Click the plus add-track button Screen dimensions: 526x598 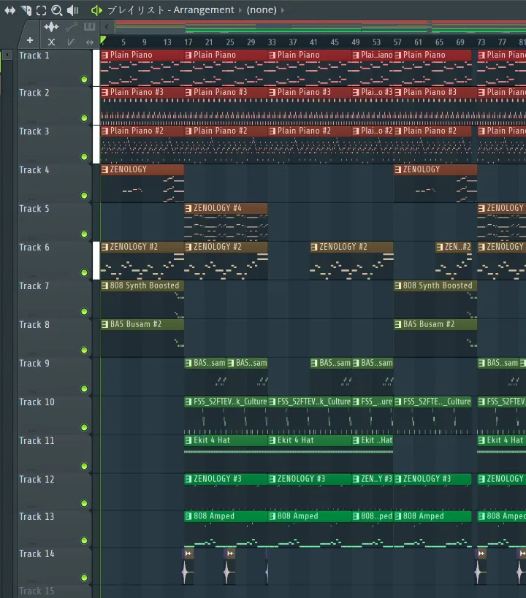click(x=30, y=40)
